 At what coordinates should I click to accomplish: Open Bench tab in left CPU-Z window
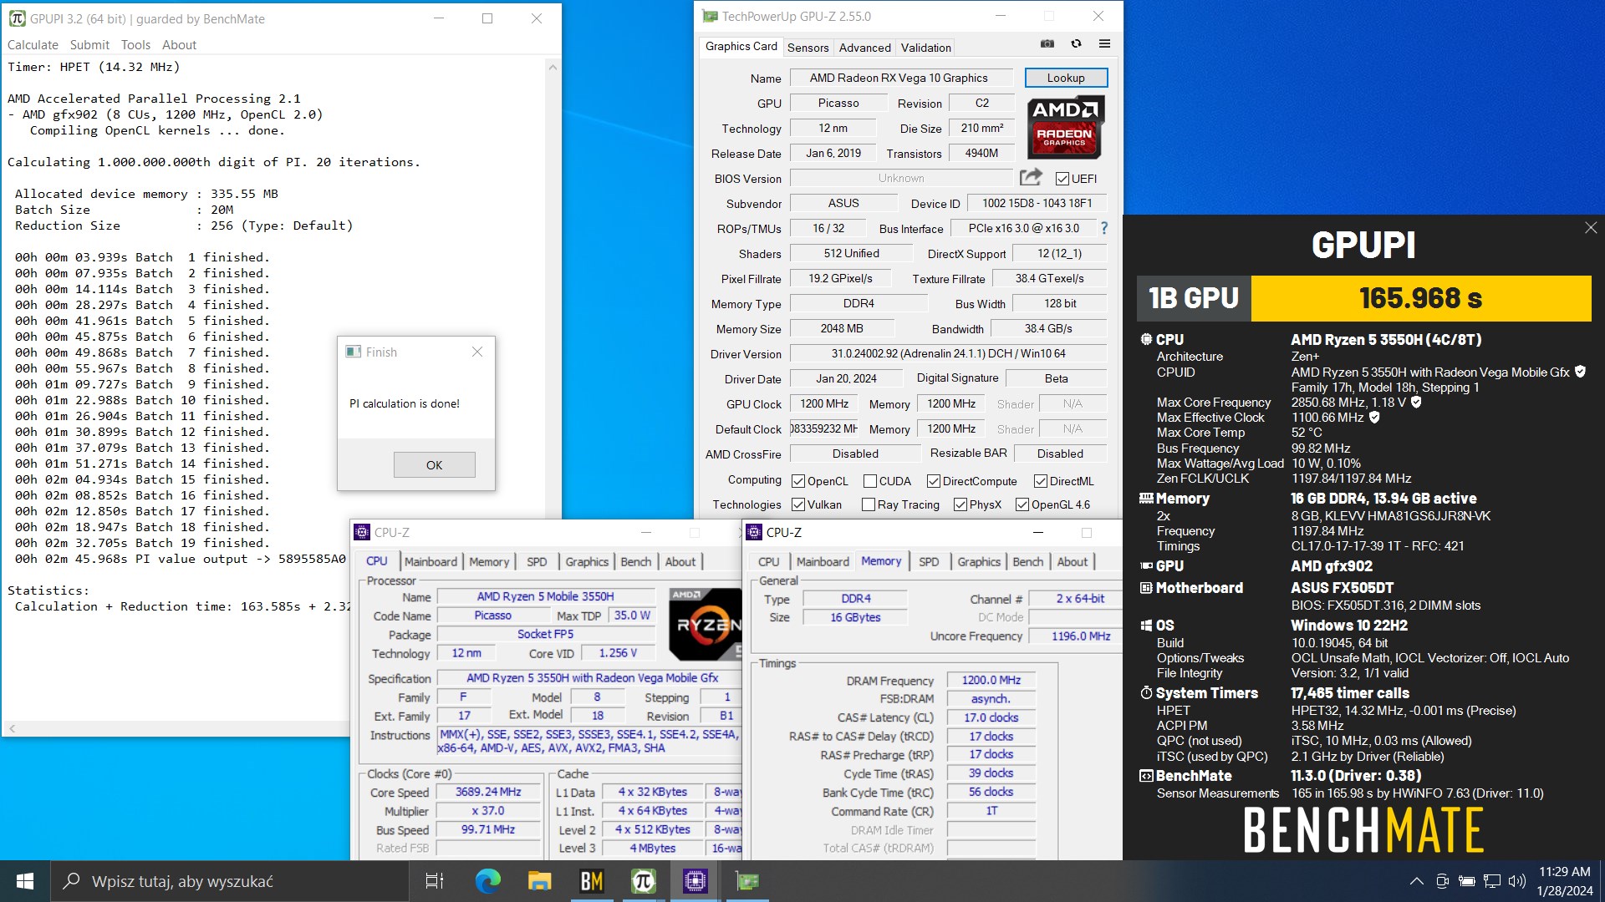(x=635, y=561)
